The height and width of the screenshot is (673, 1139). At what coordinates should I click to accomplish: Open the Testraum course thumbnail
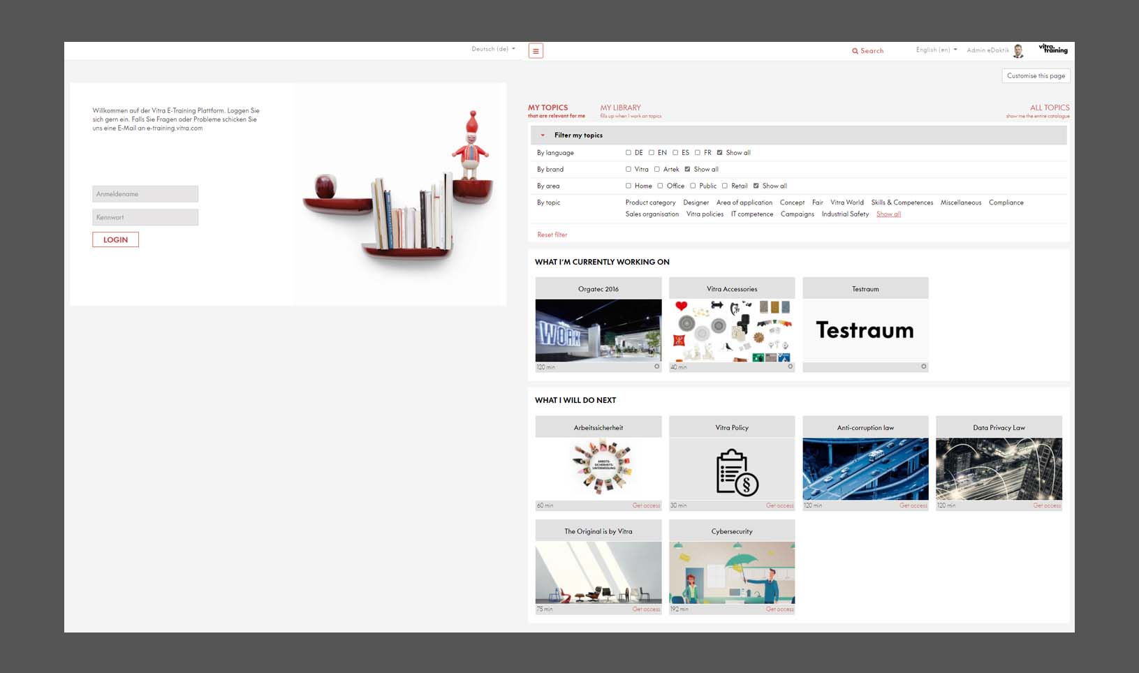[865, 330]
